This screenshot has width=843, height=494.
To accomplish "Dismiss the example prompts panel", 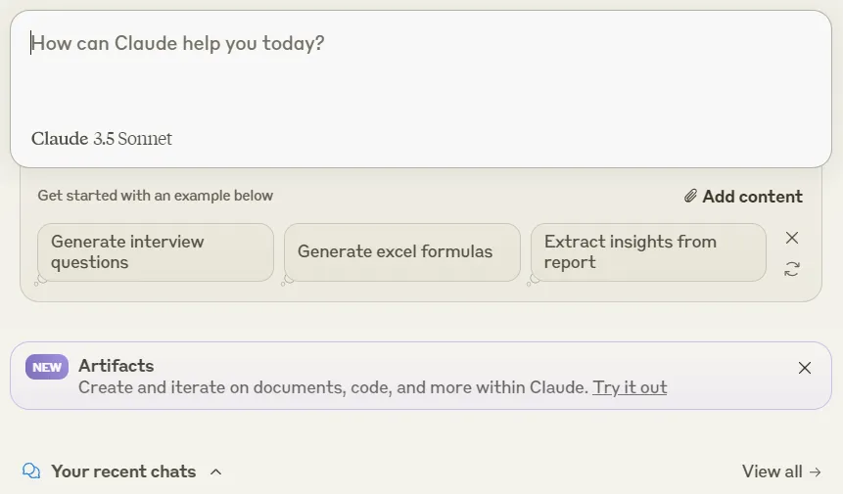I will 792,238.
